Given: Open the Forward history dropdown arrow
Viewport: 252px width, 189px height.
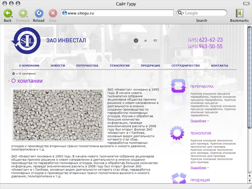Looking at the screenshot, I should point(27,17).
